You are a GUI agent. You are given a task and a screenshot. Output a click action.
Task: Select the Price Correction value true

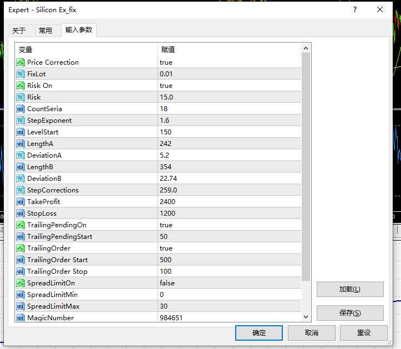click(166, 62)
